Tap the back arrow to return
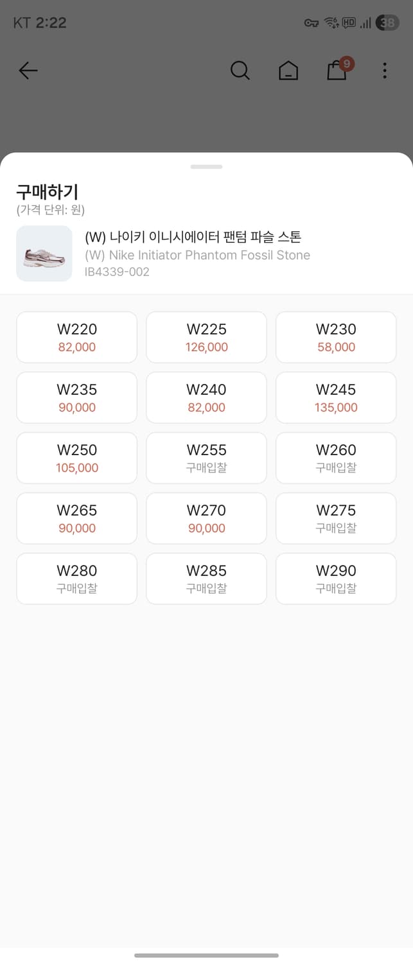The image size is (413, 963). pyautogui.click(x=28, y=71)
